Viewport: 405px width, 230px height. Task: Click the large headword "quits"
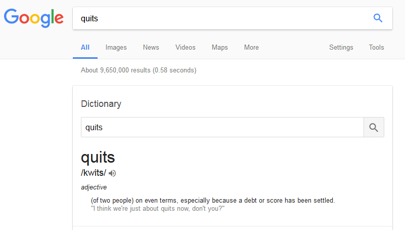point(98,157)
